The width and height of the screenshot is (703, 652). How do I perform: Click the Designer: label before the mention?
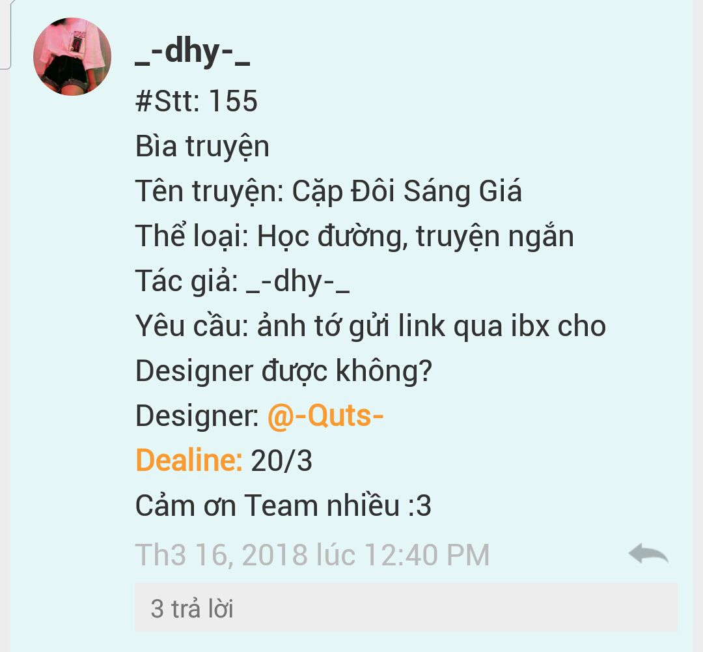click(x=197, y=416)
